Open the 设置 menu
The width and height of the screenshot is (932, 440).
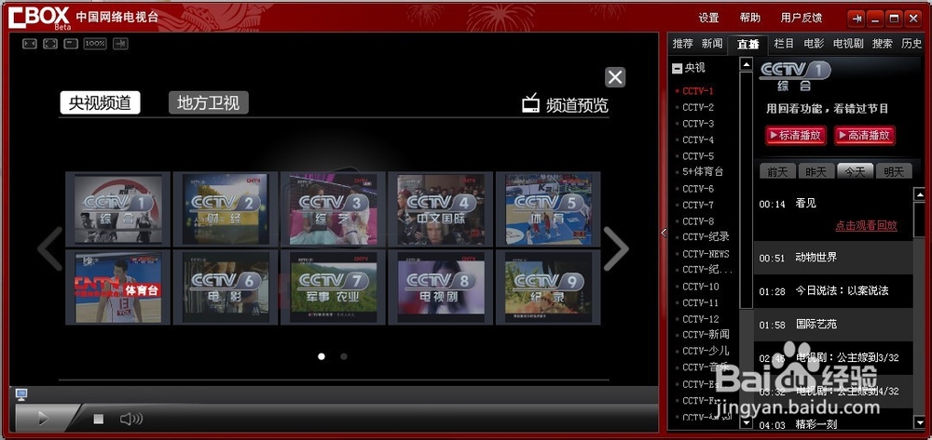coord(708,18)
